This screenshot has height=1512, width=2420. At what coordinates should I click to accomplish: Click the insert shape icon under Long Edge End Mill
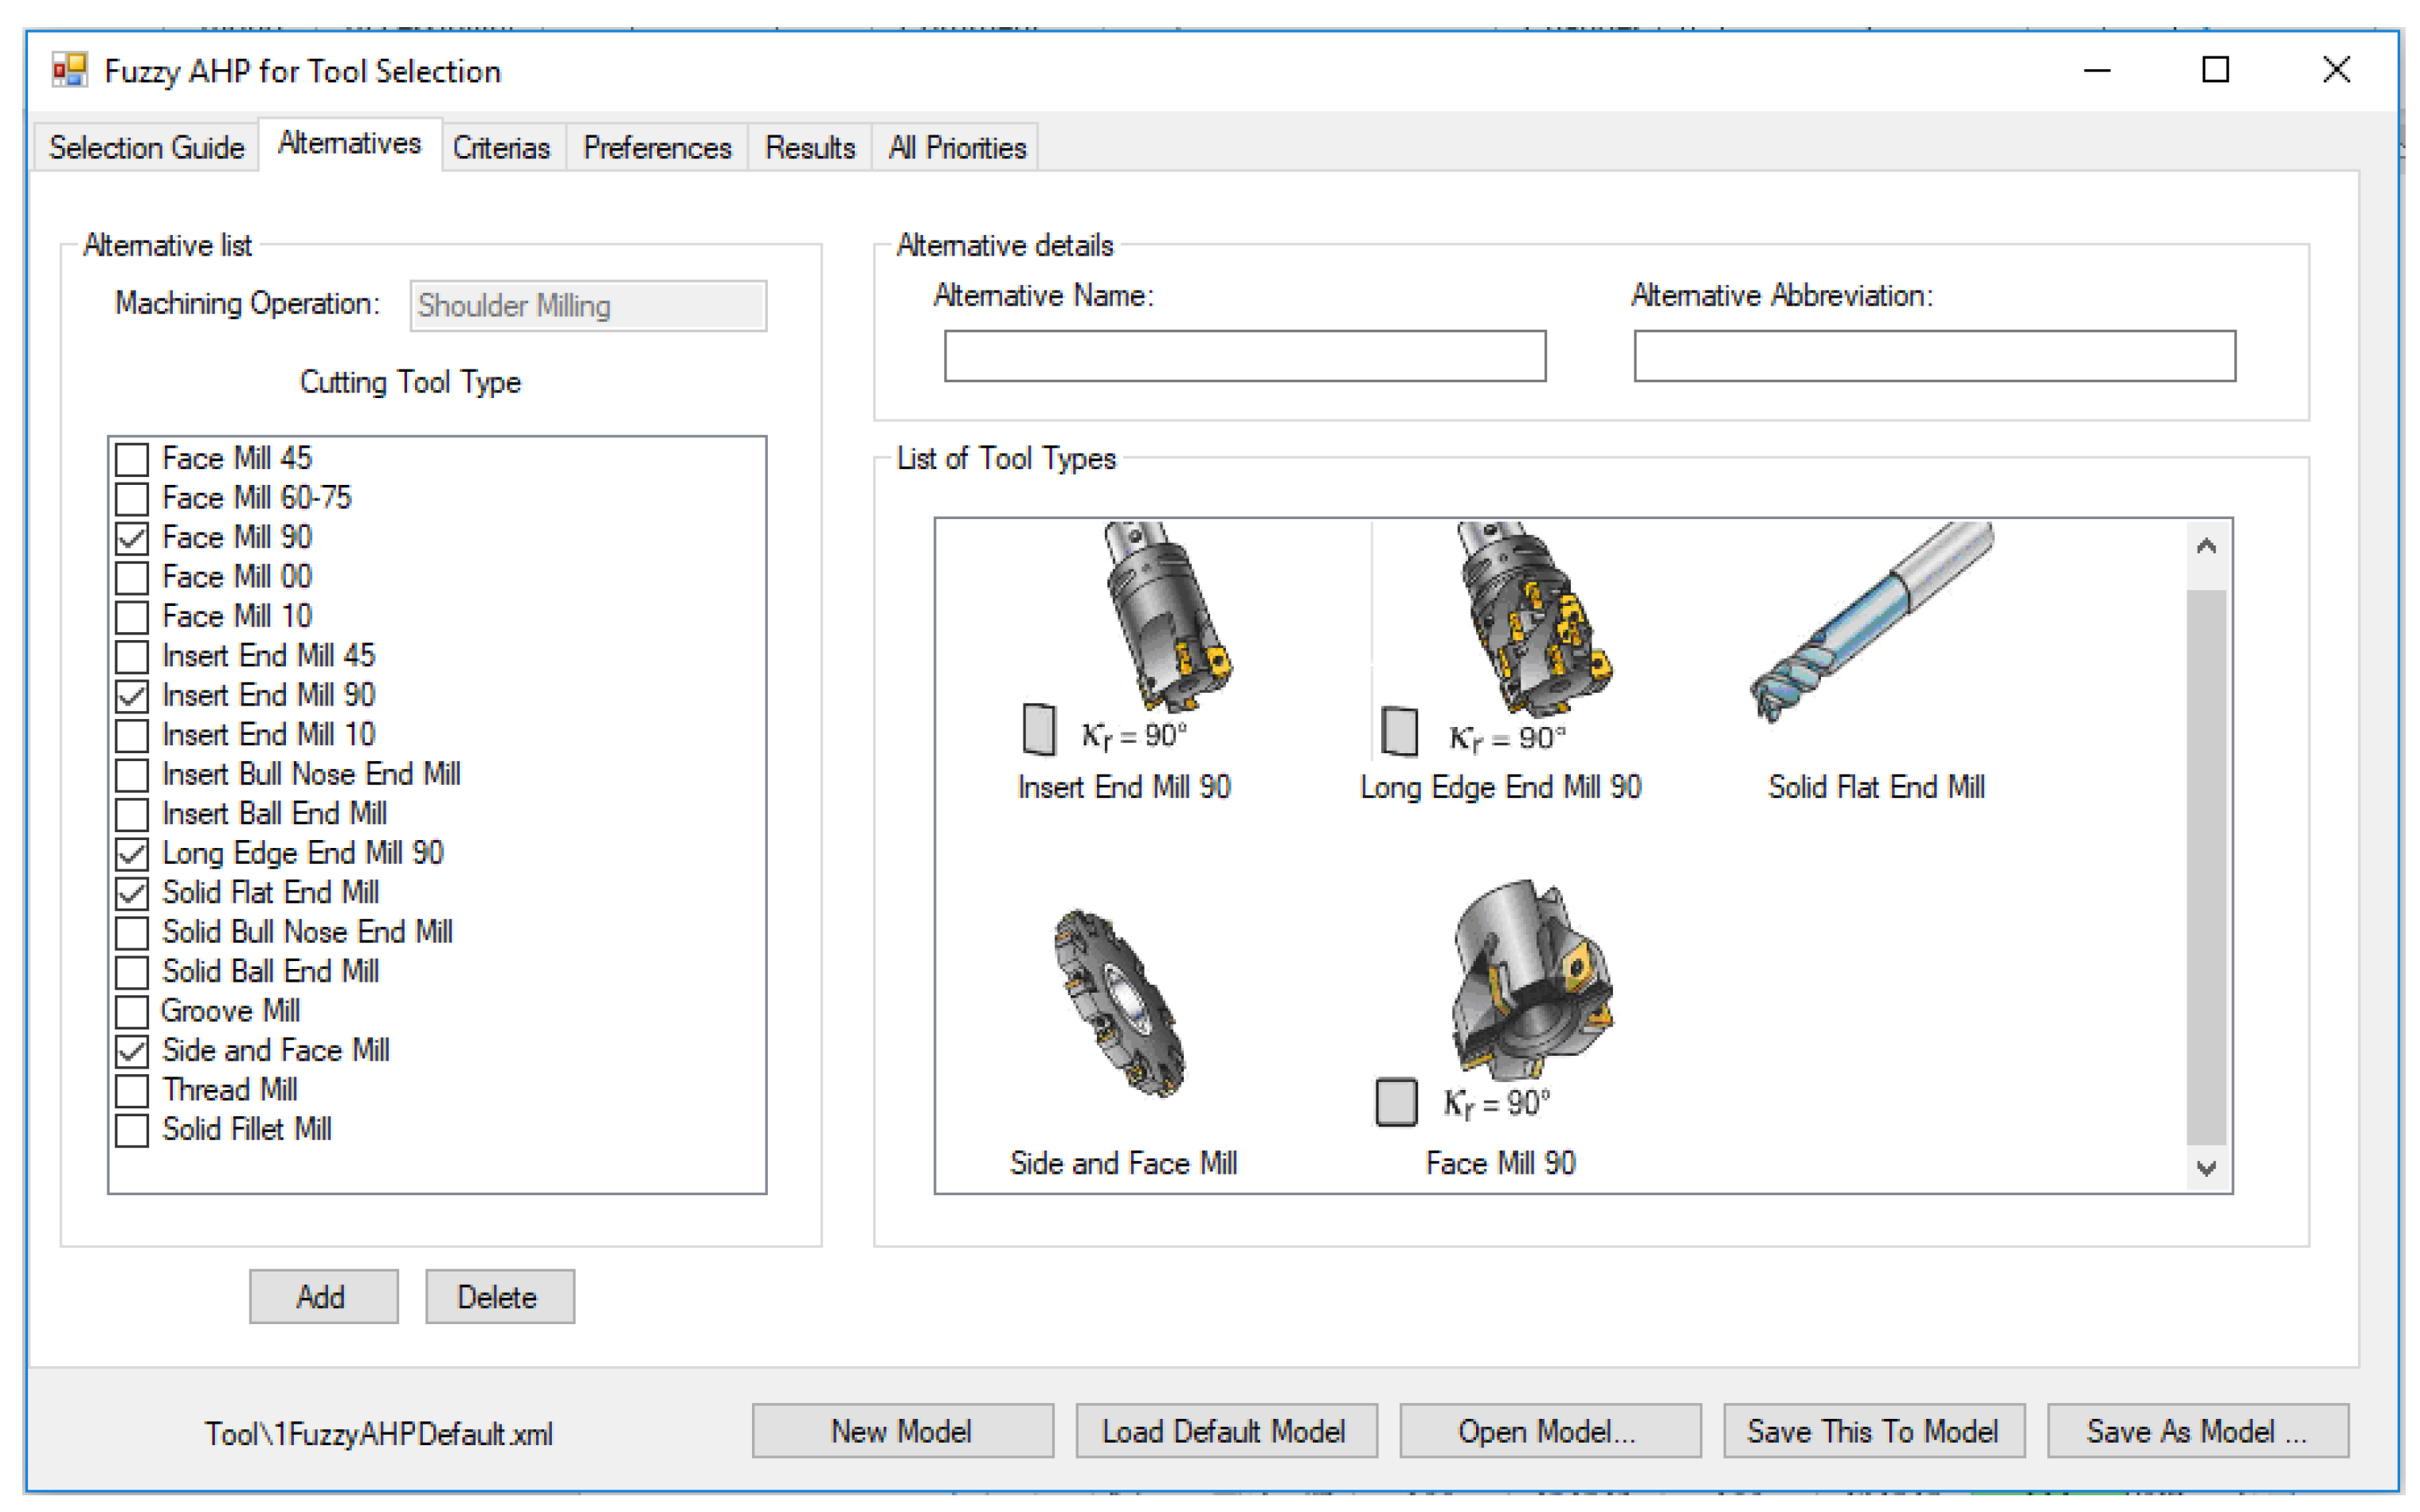1399,732
